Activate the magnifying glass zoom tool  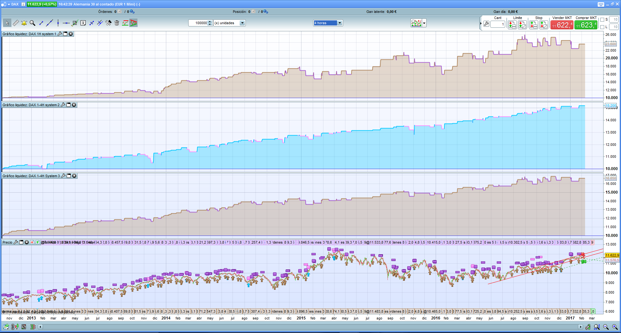(x=32, y=23)
